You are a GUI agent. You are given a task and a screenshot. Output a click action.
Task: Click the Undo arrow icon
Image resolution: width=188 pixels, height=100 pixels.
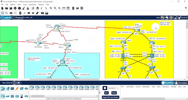(x=41, y=8)
